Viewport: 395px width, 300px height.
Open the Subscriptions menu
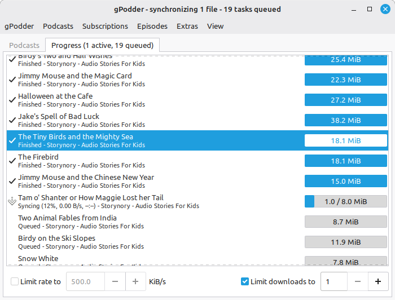[105, 26]
